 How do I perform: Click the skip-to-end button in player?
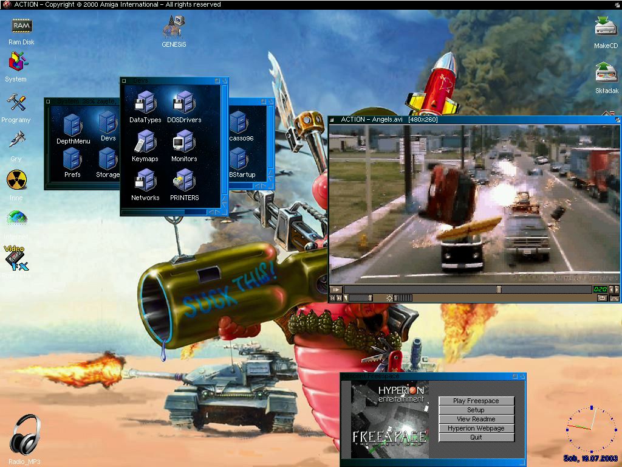pos(339,298)
